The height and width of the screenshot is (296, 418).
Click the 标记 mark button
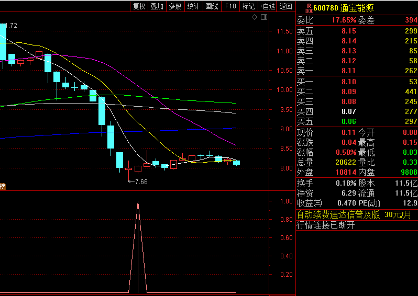tap(248, 6)
